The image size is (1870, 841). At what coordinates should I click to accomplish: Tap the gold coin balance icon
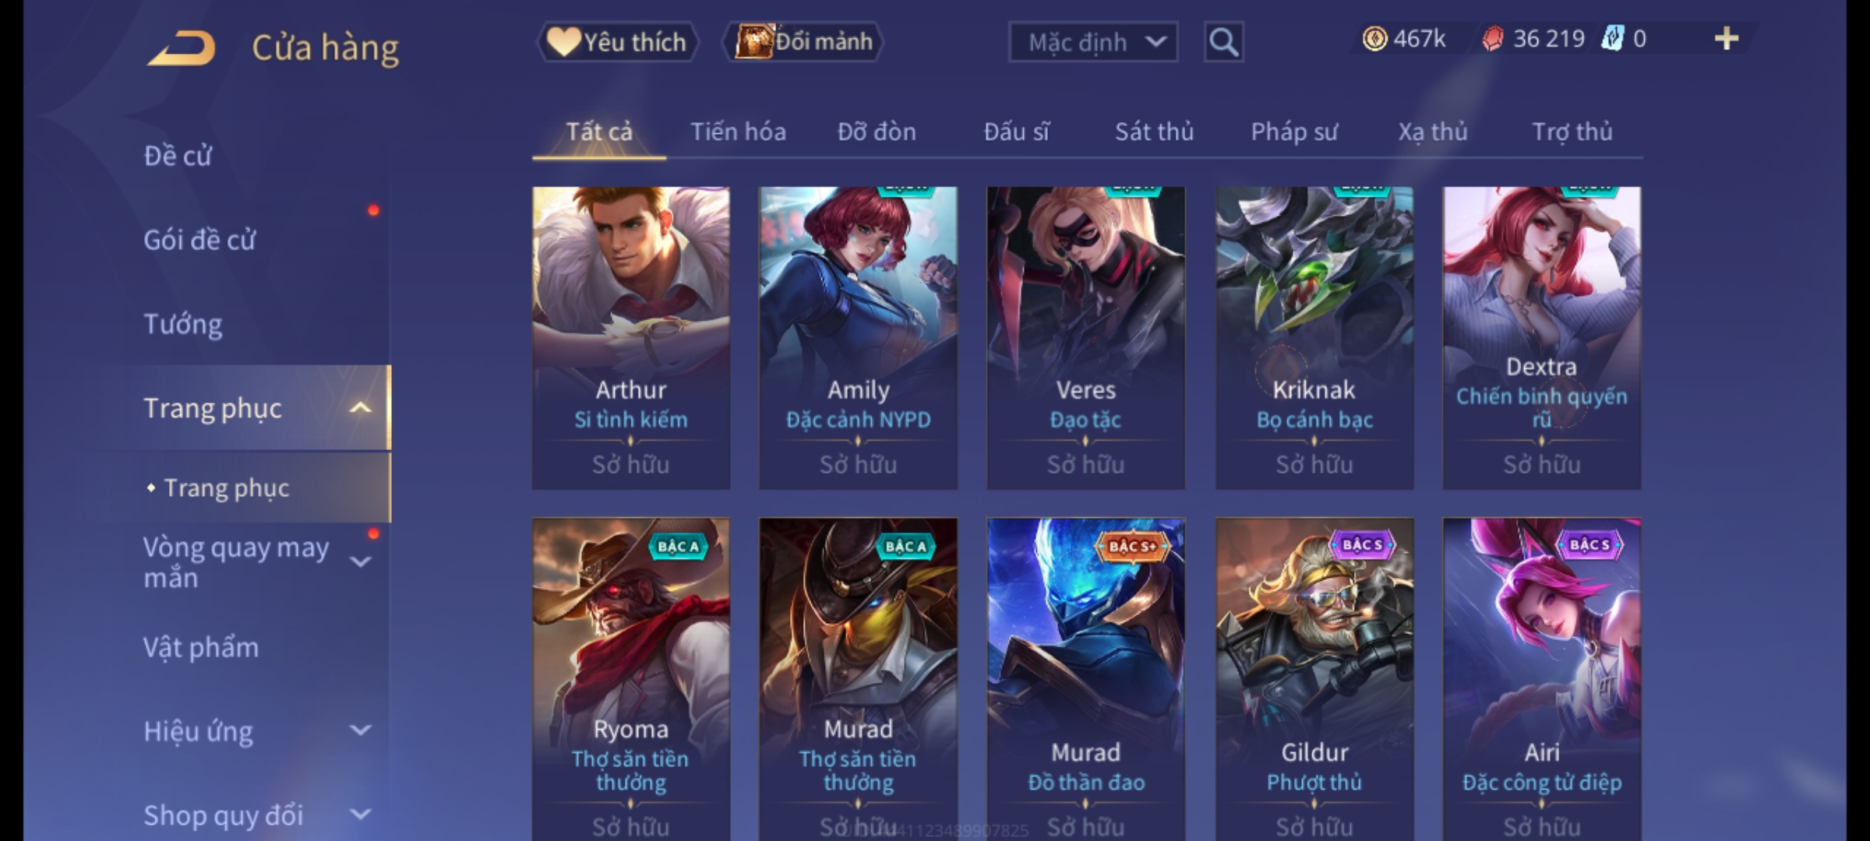tap(1374, 39)
